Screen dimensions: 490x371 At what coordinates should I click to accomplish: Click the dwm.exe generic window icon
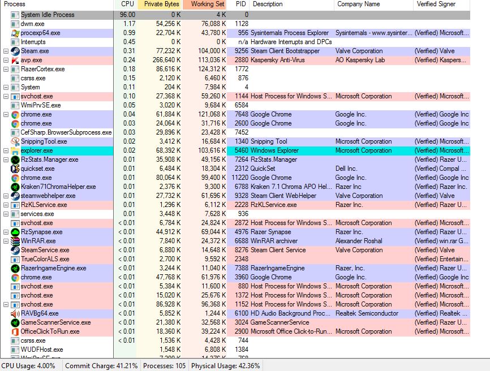click(x=15, y=24)
